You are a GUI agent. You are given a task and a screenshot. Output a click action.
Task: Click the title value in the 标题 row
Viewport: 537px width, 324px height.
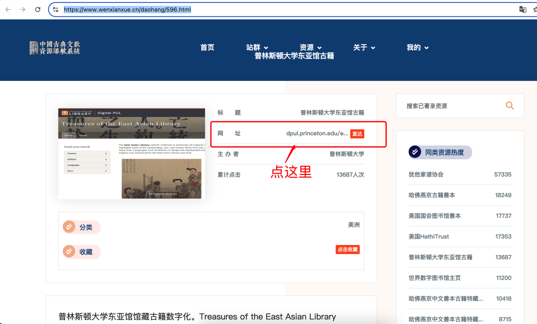tap(332, 113)
